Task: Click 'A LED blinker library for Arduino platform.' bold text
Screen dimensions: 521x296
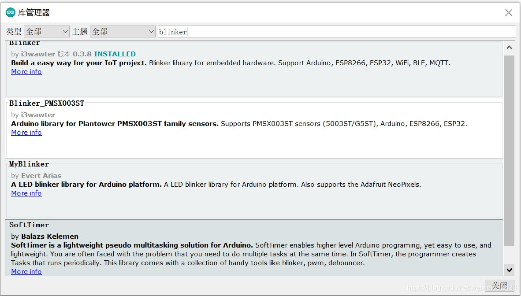Action: 86,185
